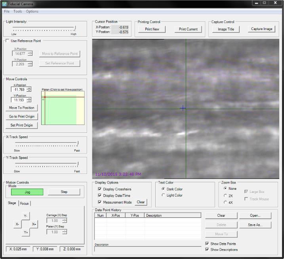
Task: Jog stage in Y- direction
Action: [25, 216]
